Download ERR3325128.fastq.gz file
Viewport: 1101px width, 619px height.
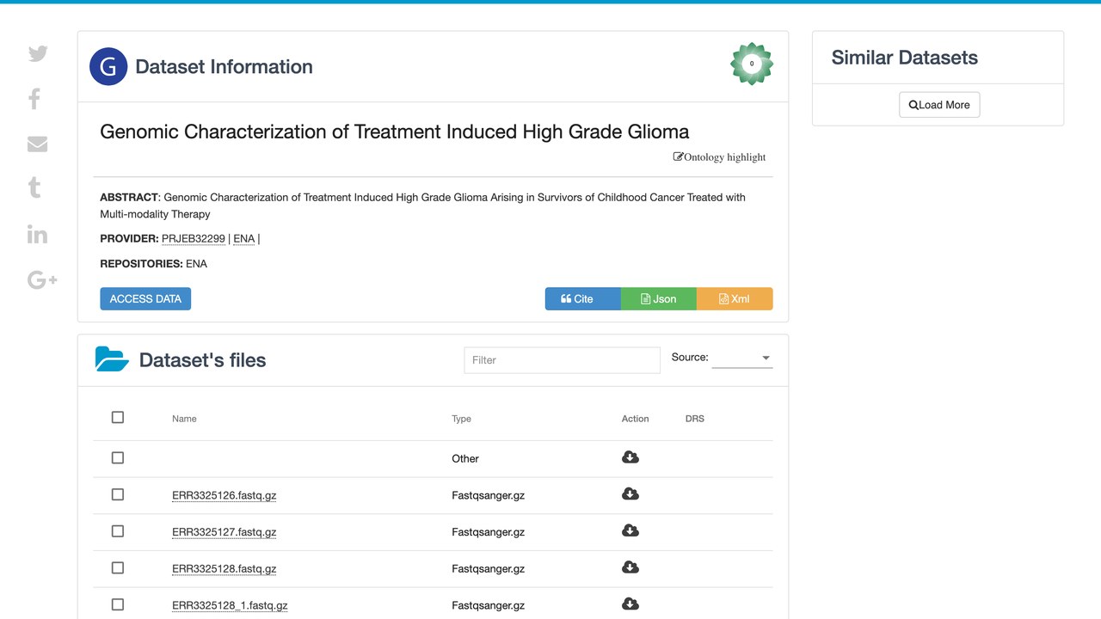click(630, 567)
